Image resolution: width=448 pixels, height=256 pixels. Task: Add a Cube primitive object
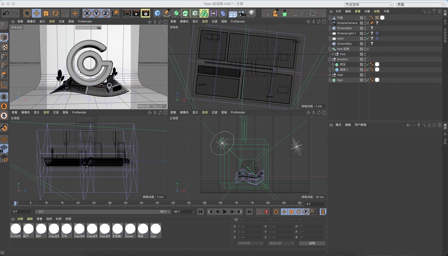click(x=158, y=13)
